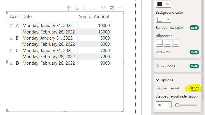Toggle Text wrap switch off
Viewport: 205px width, 115px height.
click(x=194, y=52)
